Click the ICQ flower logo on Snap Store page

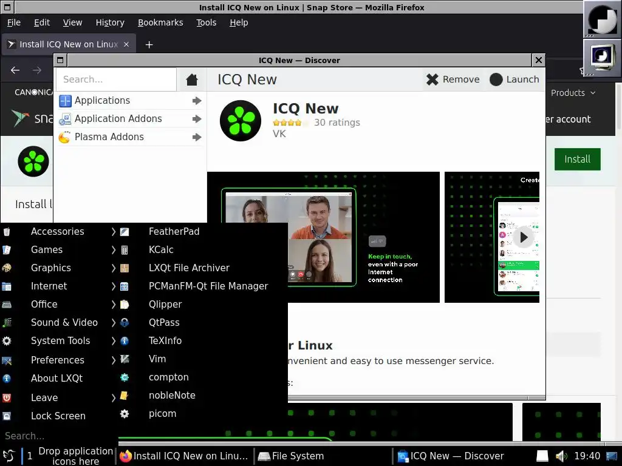coord(33,161)
